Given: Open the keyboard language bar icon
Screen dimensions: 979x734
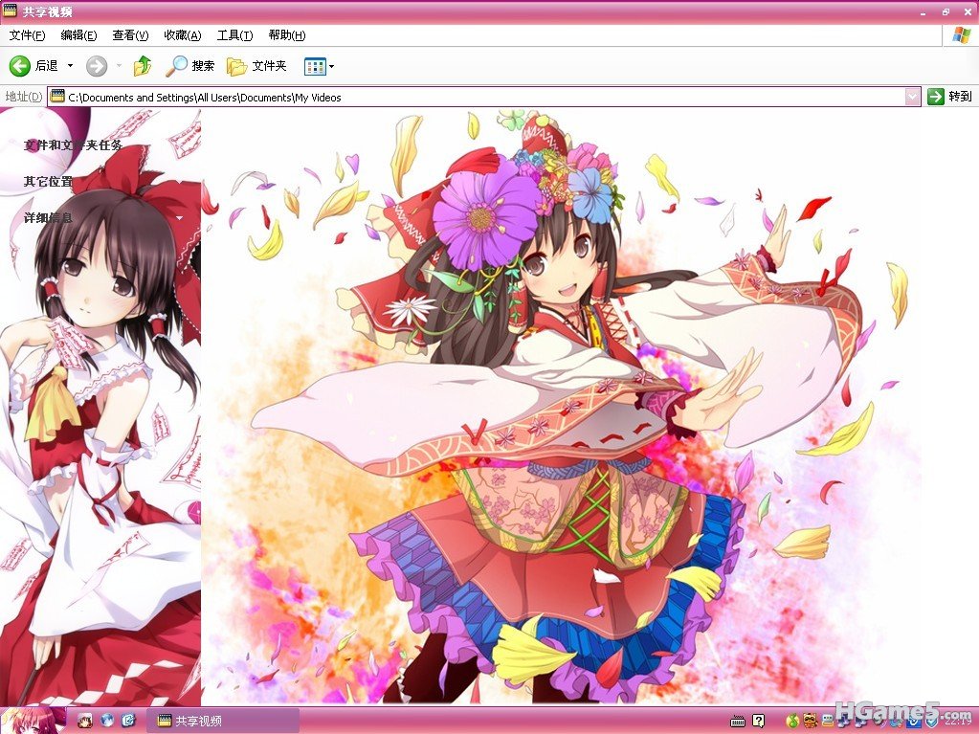Looking at the screenshot, I should [738, 723].
